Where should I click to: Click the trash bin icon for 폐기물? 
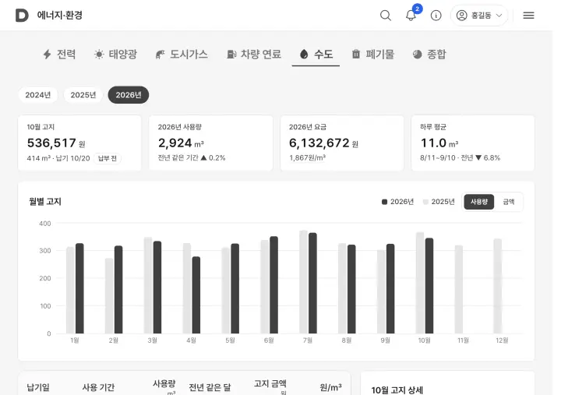pyautogui.click(x=356, y=55)
